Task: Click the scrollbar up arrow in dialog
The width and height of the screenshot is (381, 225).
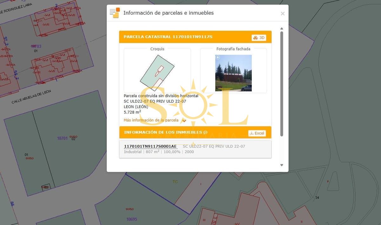Action: pos(281,29)
